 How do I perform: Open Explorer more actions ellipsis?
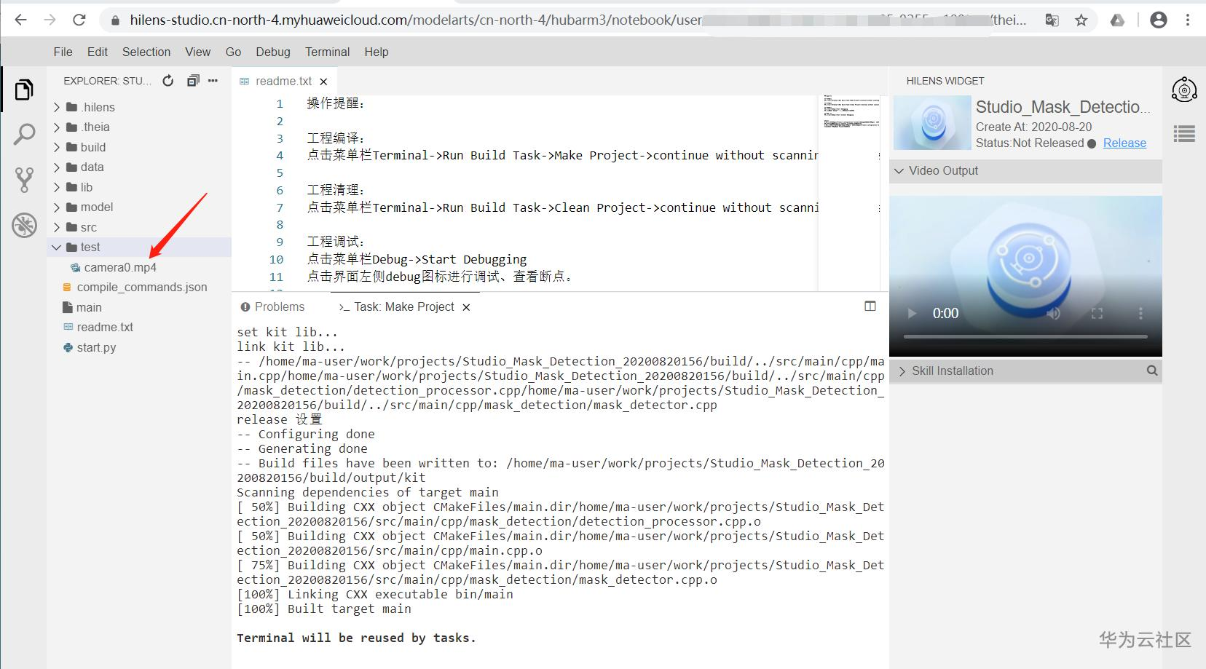click(213, 81)
